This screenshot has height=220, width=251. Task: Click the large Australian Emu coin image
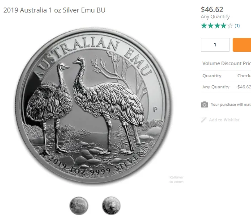click(x=93, y=105)
